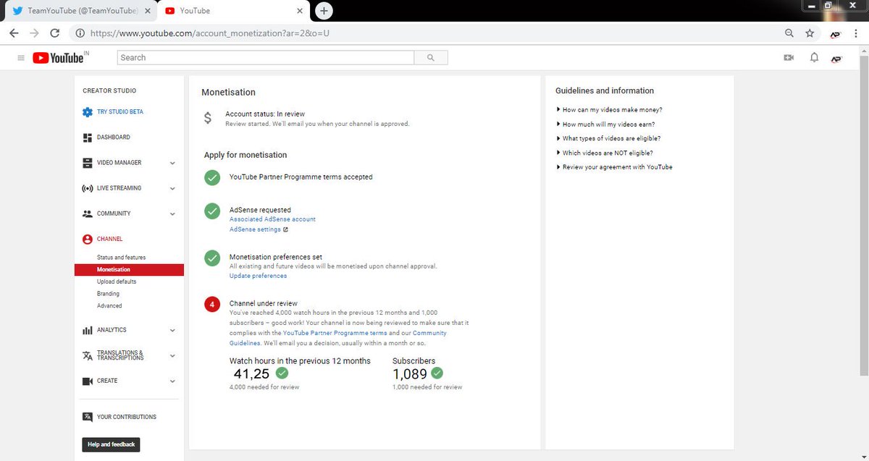Screen dimensions: 869x461
Task: Click the page vertical scrollbar
Action: [864, 217]
